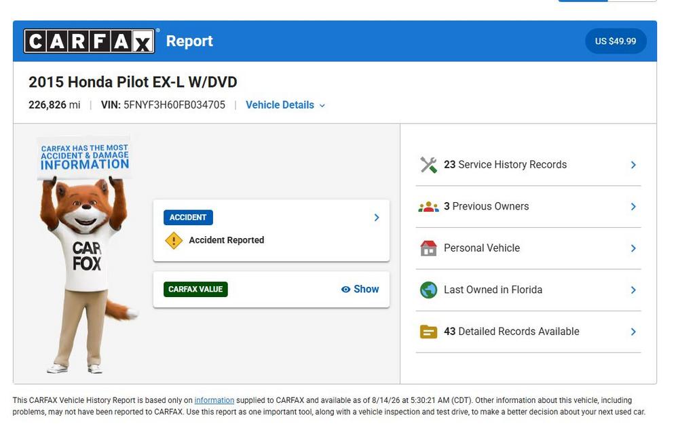Click the wrench and screwdriver service history icon
This screenshot has height=428, width=695.
tap(428, 165)
